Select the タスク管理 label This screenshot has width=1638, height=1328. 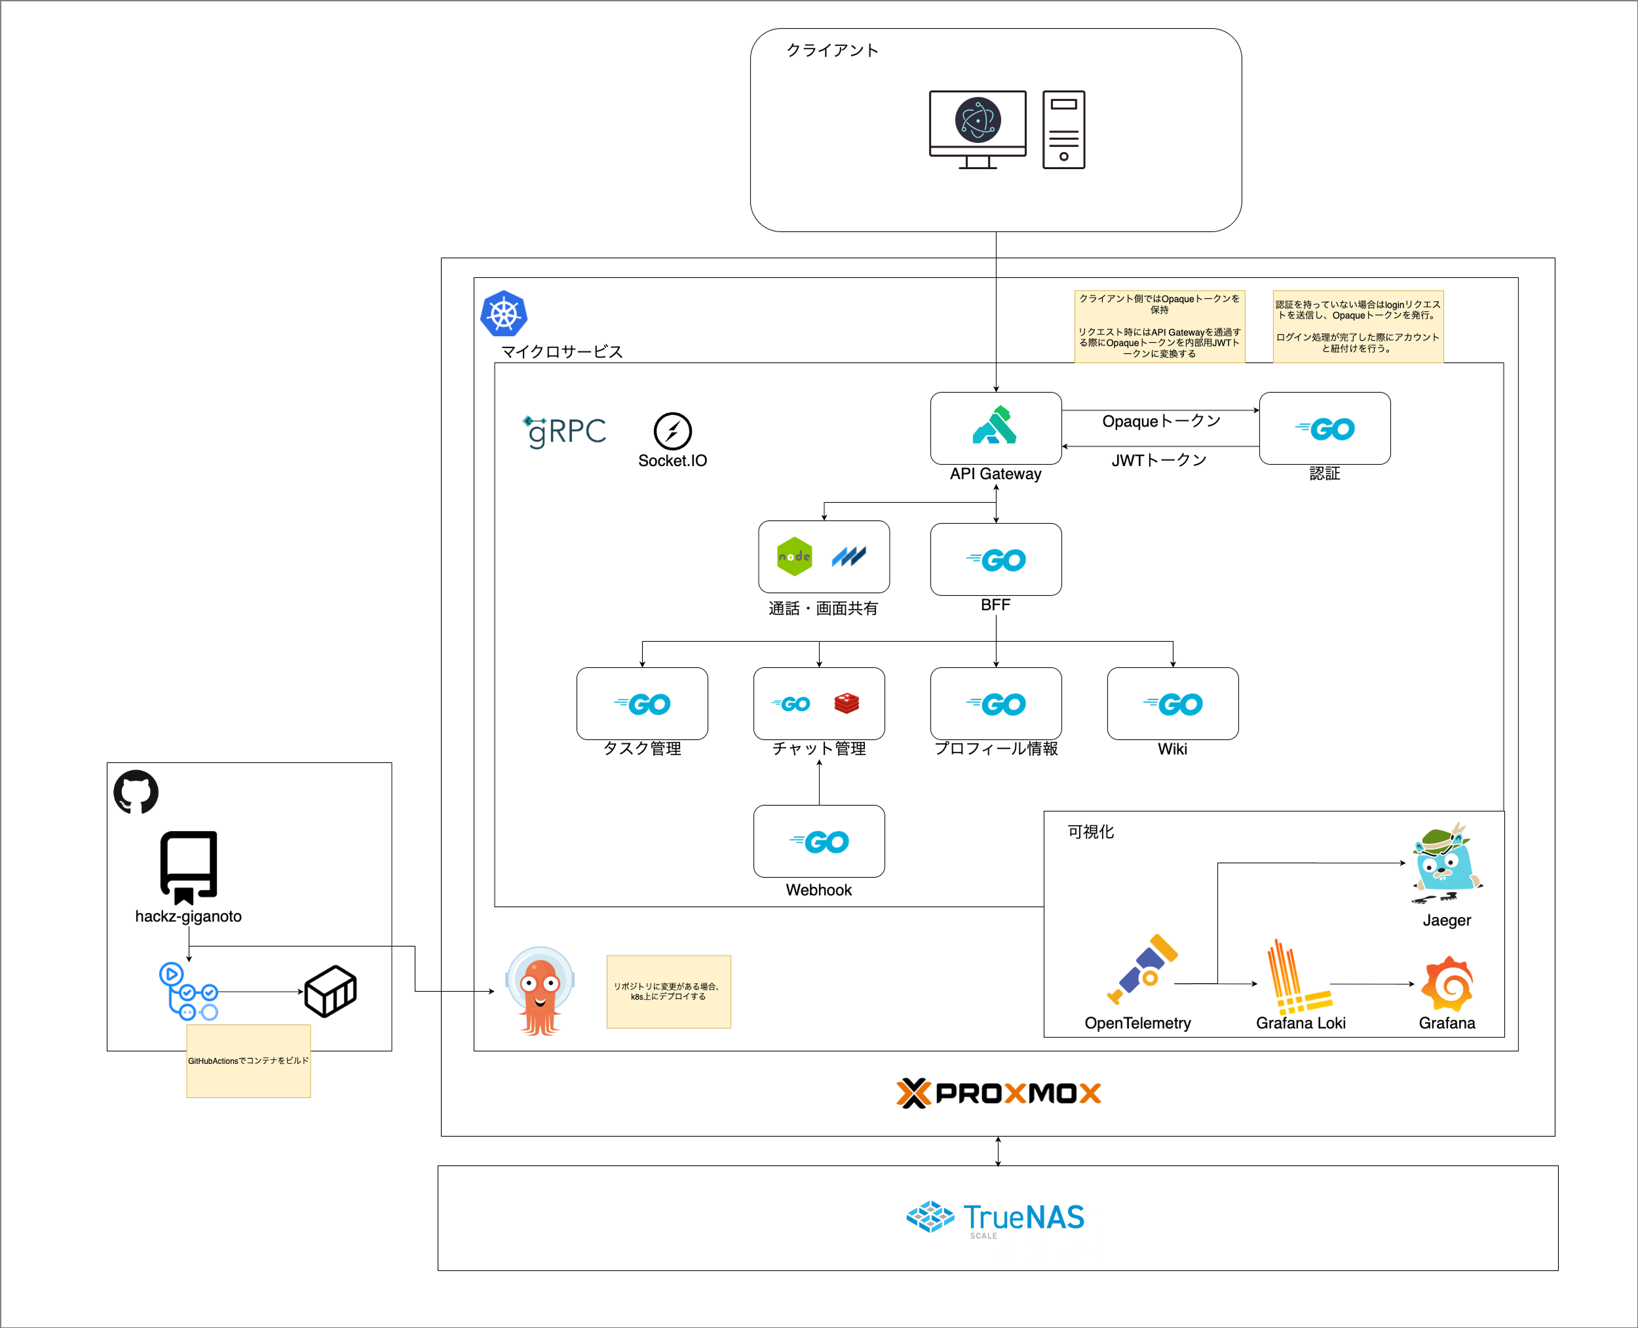[x=642, y=749]
